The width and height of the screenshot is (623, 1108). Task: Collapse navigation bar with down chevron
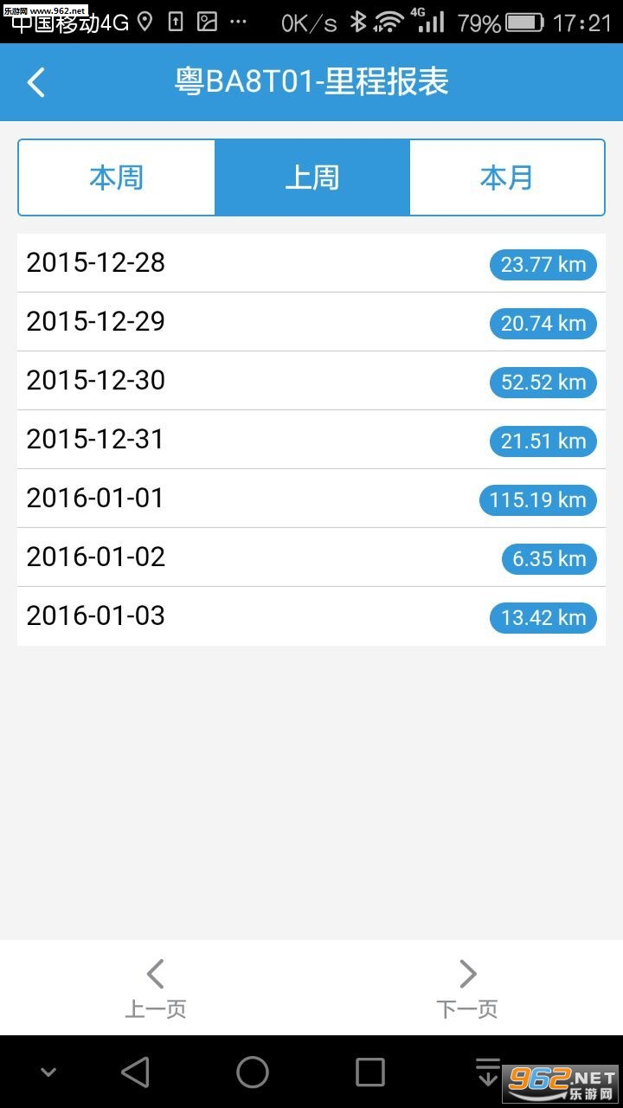[48, 1073]
